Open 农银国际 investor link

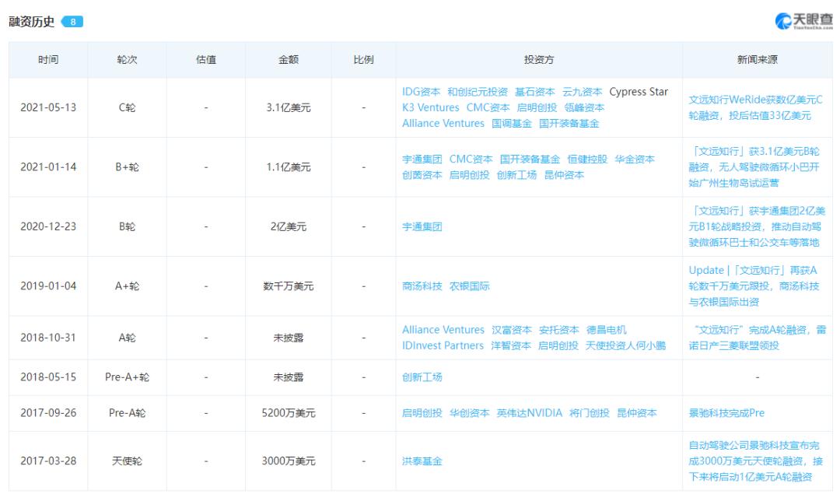pos(469,286)
